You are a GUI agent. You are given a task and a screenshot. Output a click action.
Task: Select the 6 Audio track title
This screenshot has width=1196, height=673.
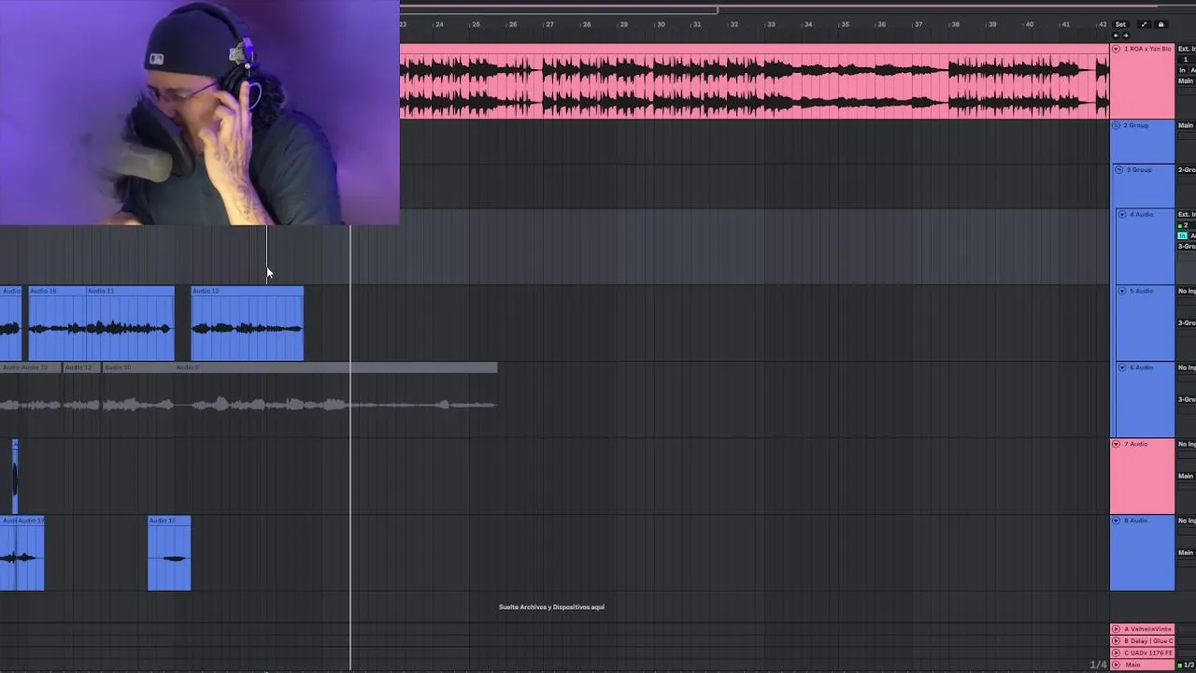[x=1142, y=368]
